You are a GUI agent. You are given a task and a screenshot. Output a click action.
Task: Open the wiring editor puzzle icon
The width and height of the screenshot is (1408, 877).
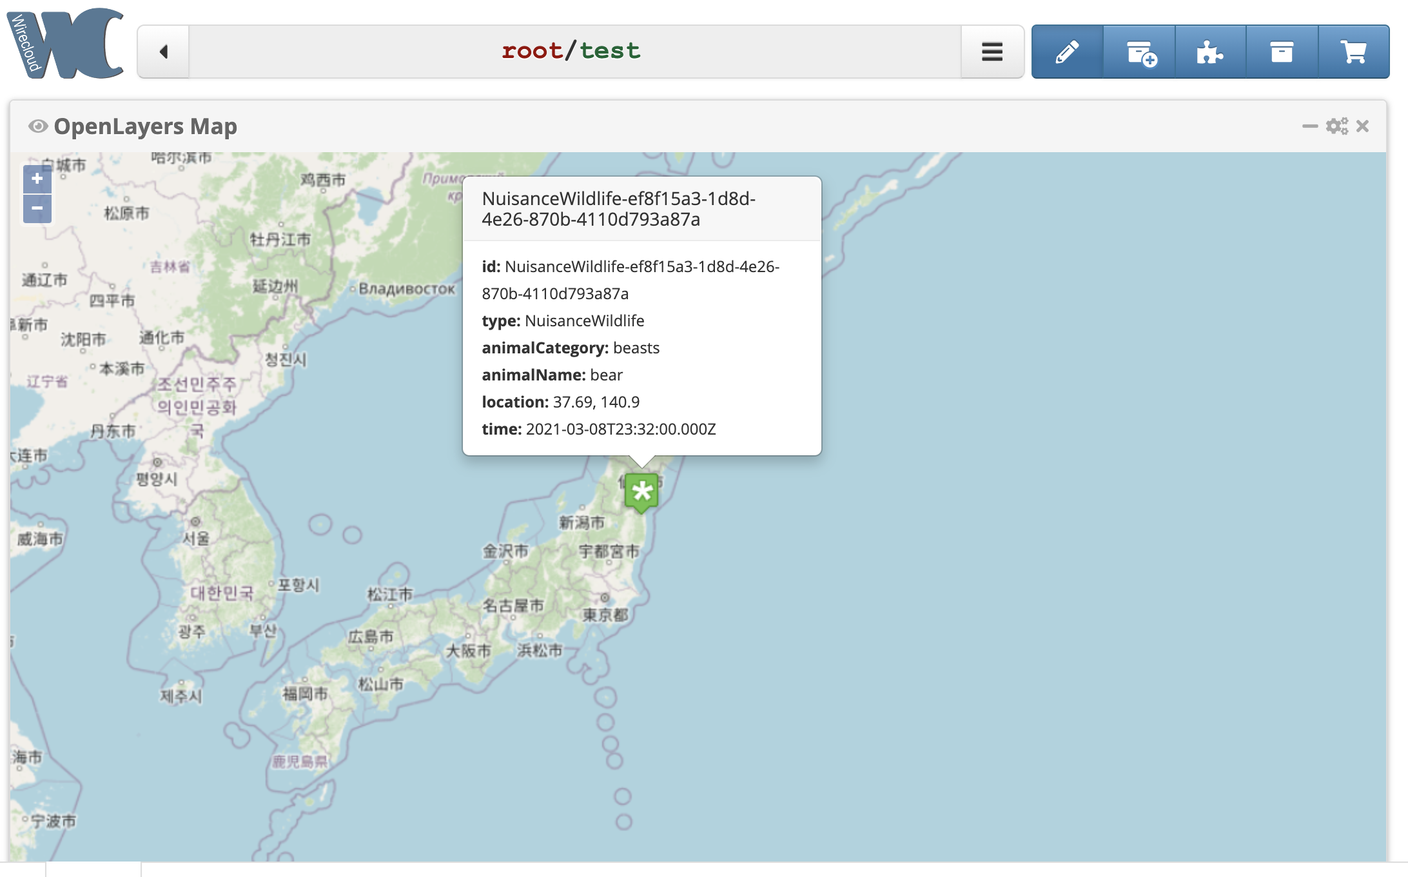[1211, 52]
